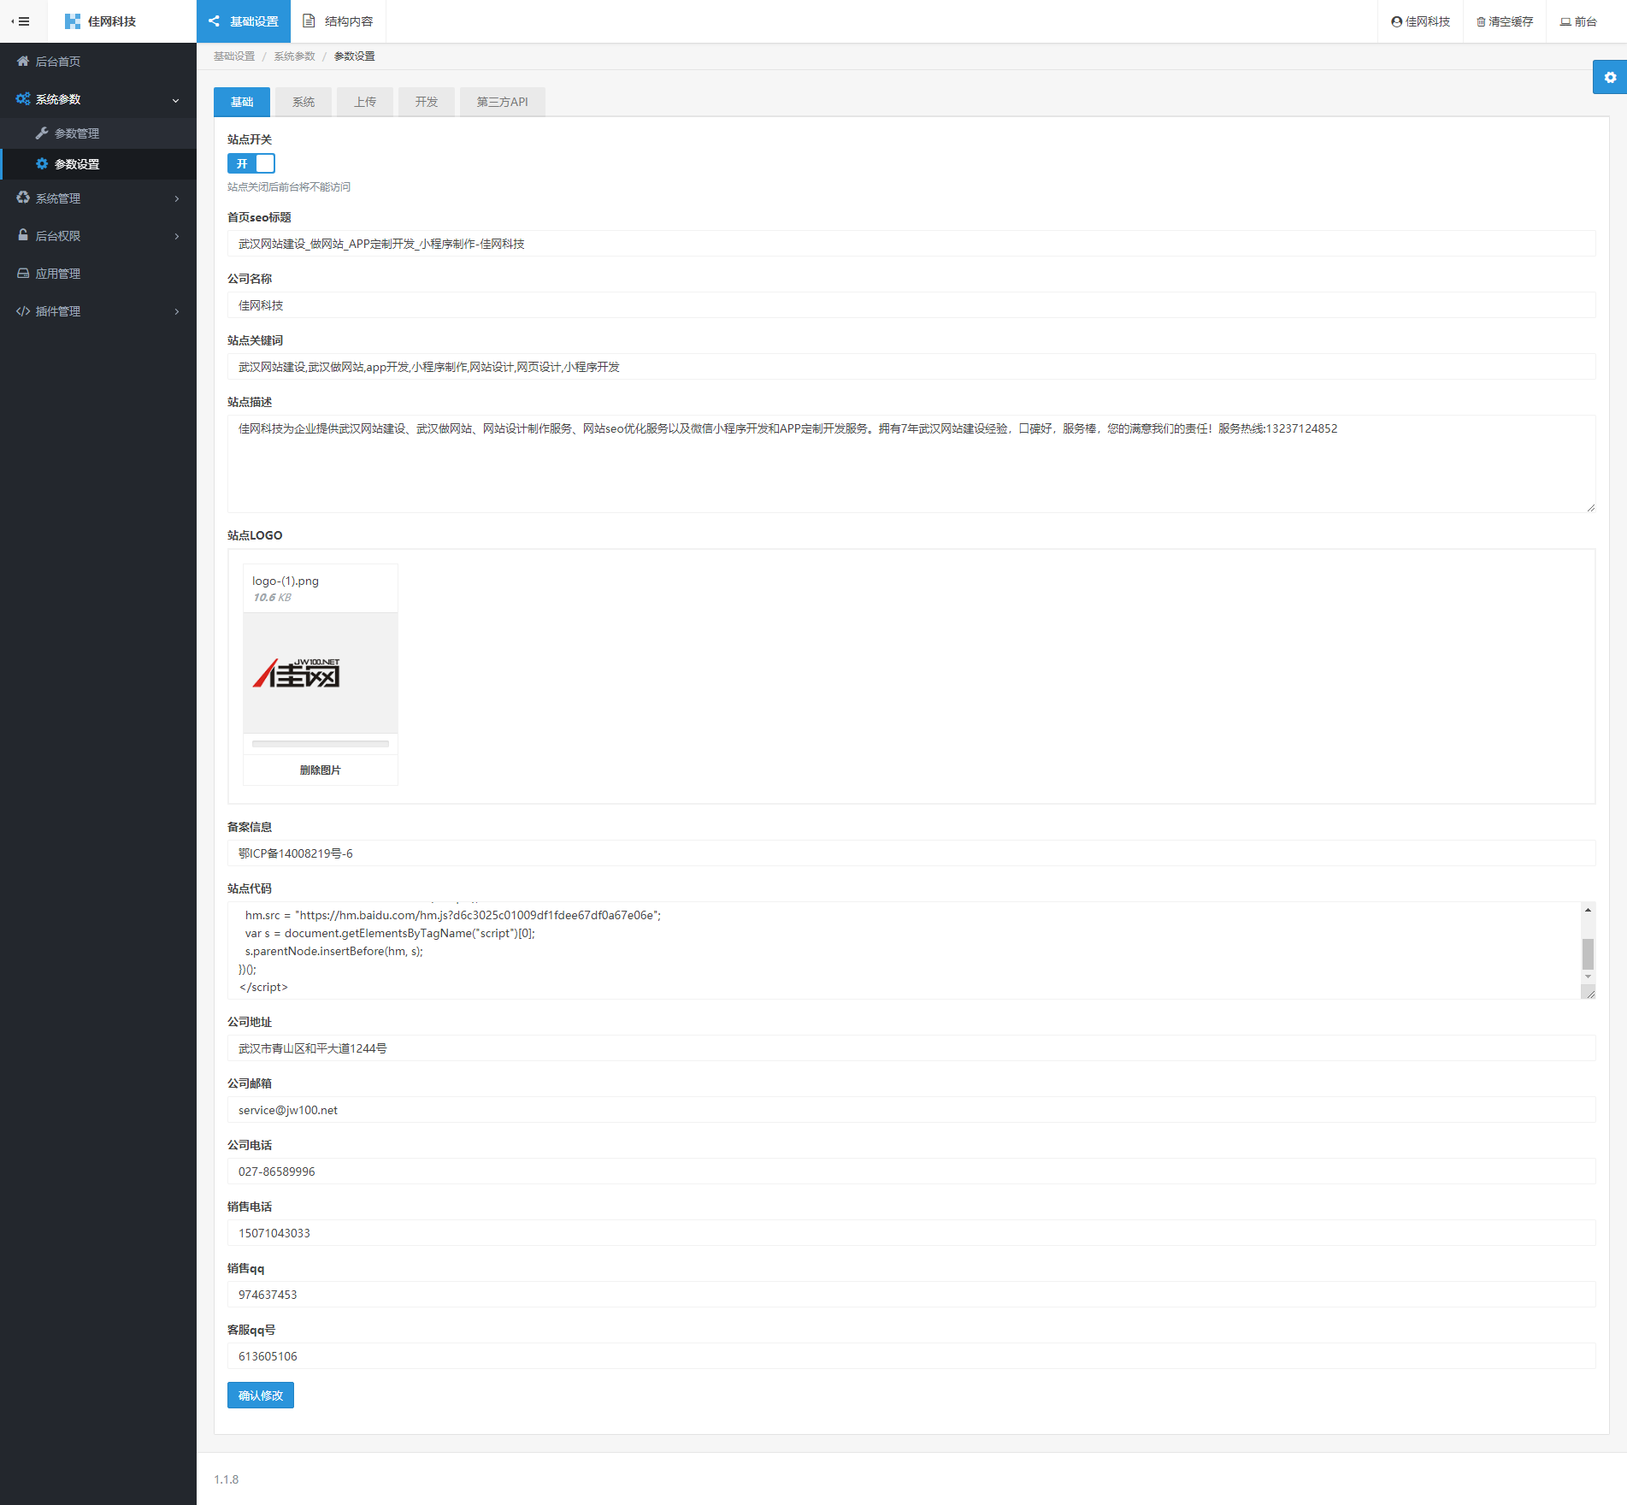Screen dimensions: 1627x1505
Task: Focus the 站点描述 textarea
Action: coord(911,464)
